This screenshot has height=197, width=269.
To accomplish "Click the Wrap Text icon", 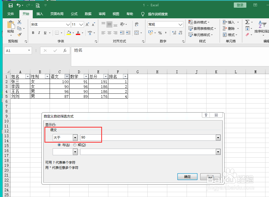I will [137, 24].
